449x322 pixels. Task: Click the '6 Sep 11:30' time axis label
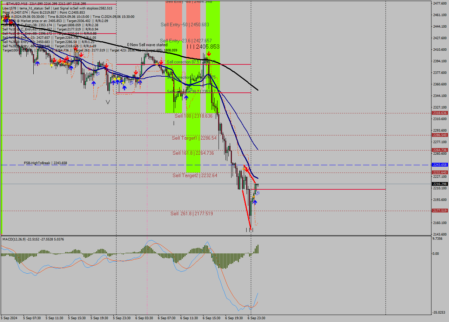click(x=189, y=318)
